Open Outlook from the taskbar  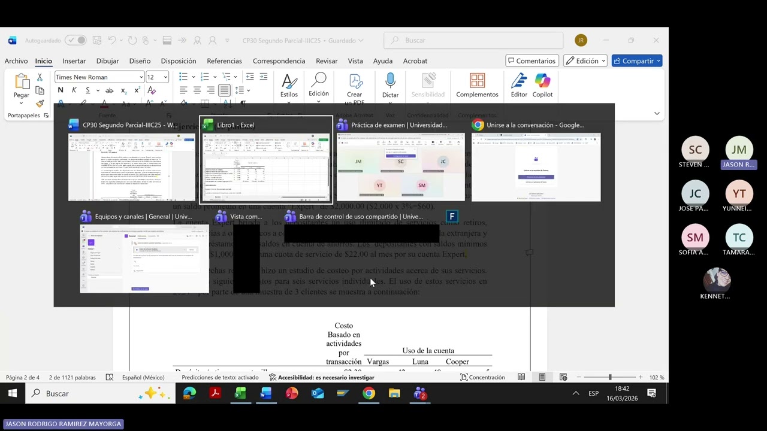point(318,393)
